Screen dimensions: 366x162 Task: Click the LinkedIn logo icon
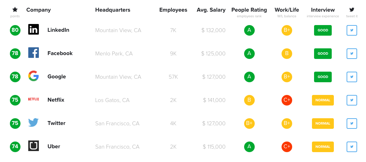tap(33, 29)
